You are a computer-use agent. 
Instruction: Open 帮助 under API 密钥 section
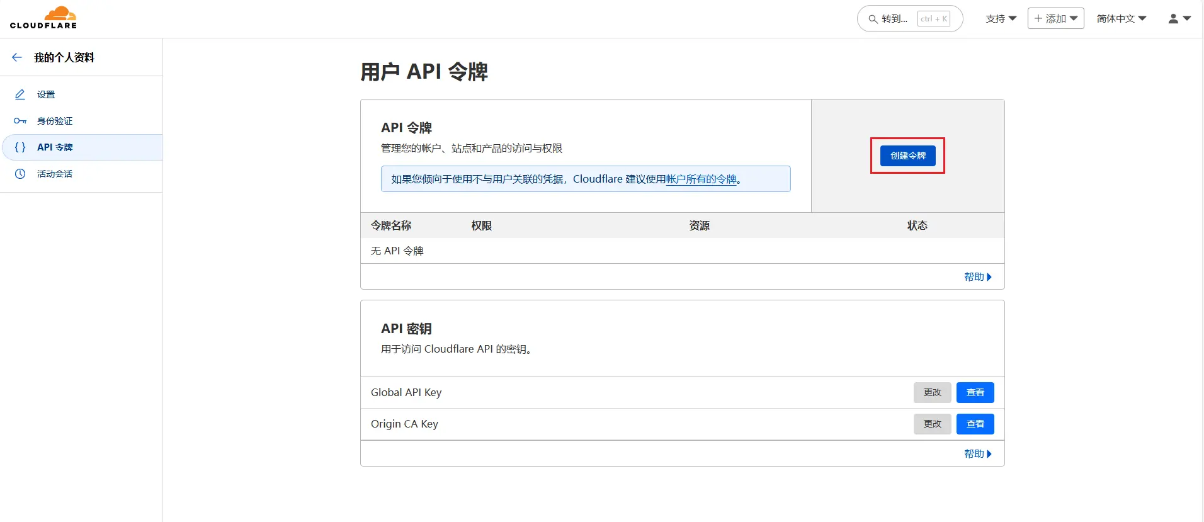click(x=978, y=454)
